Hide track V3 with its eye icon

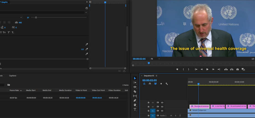(162, 102)
